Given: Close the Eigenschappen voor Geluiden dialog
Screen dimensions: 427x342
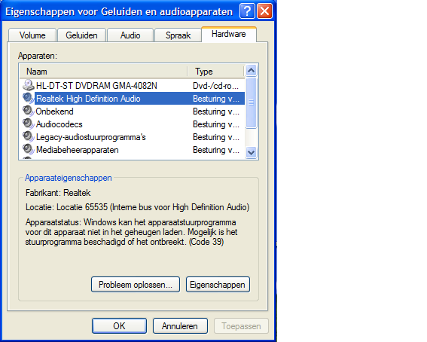Looking at the screenshot, I should click(264, 11).
